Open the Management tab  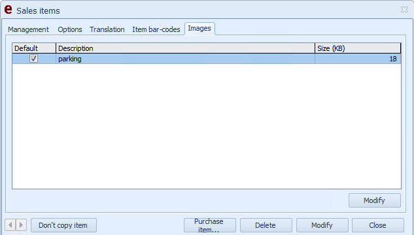pyautogui.click(x=28, y=29)
